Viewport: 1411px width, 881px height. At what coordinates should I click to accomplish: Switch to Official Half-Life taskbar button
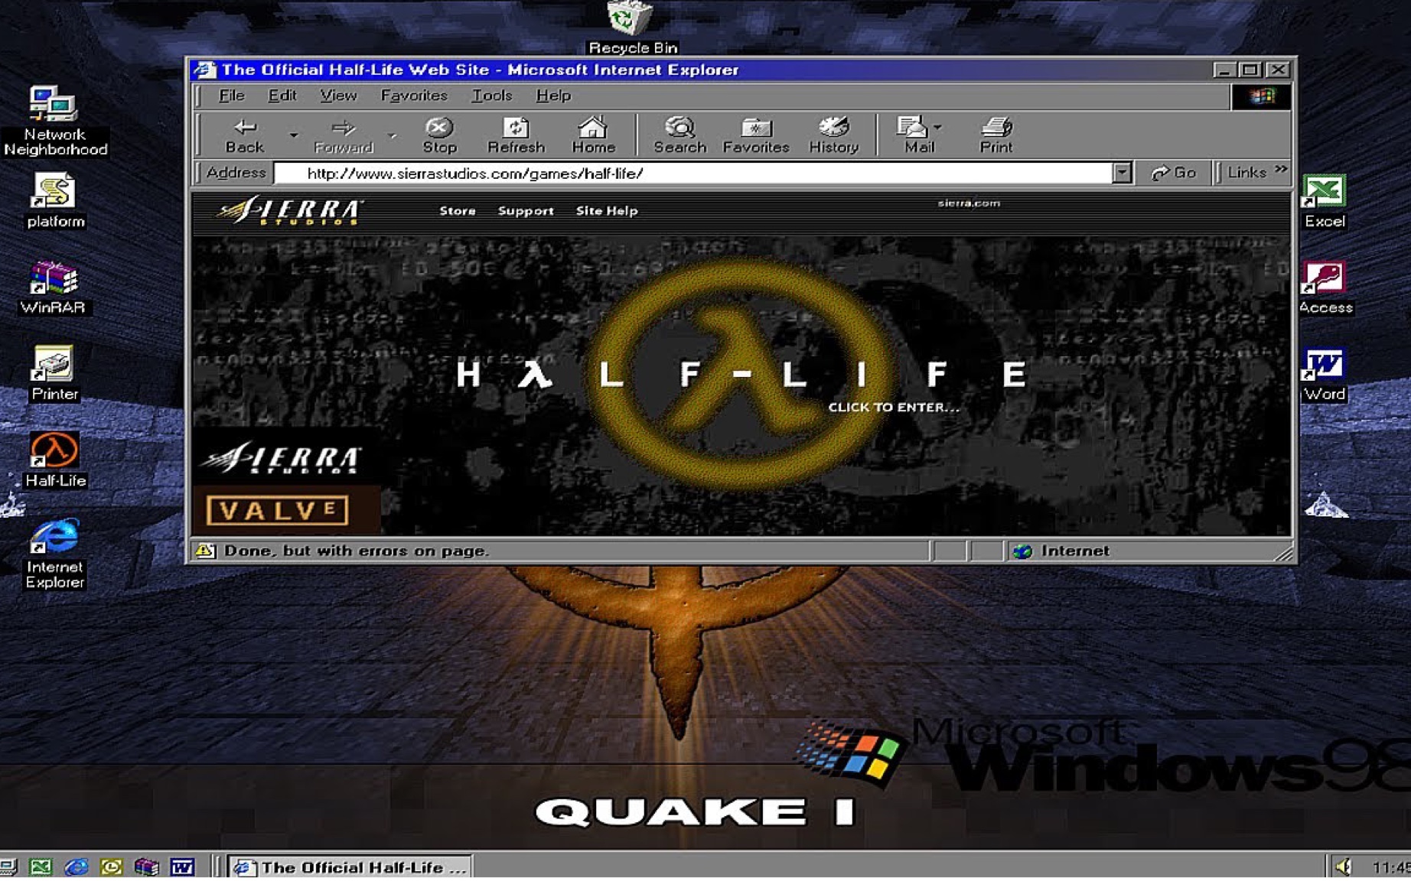click(x=350, y=866)
